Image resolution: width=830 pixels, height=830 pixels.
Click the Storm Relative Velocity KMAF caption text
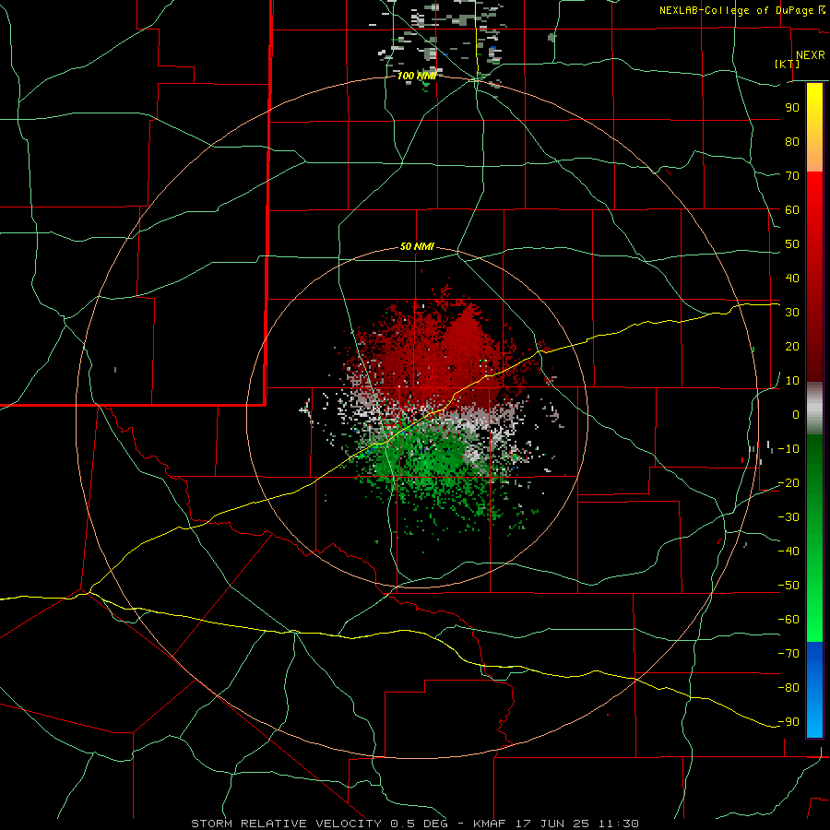[x=414, y=824]
